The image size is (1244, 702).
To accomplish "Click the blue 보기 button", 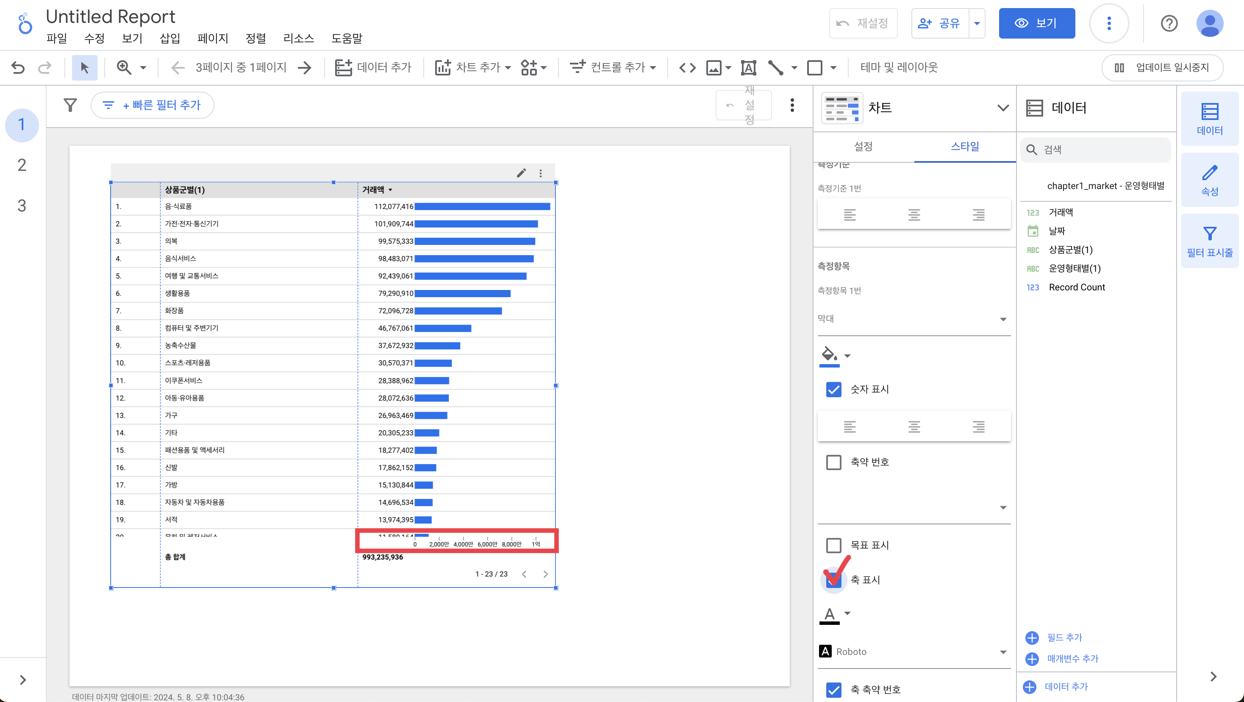I will point(1036,23).
